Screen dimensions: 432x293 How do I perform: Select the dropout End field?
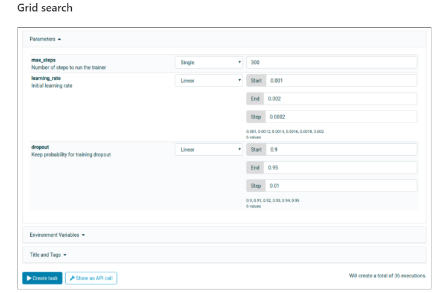coord(340,167)
